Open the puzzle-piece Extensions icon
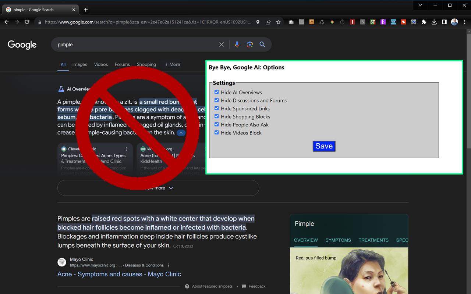Screen dimensions: 471x294 424,22
